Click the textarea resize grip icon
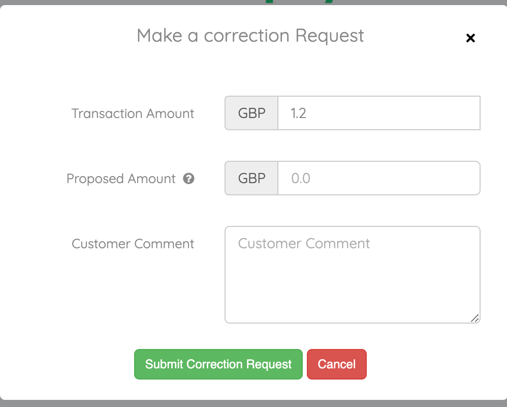This screenshot has height=407, width=507. click(x=474, y=318)
